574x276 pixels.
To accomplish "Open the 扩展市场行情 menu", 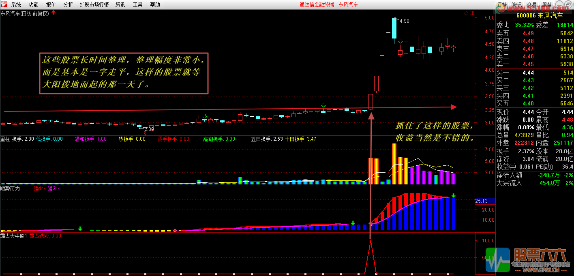I will point(94,4).
